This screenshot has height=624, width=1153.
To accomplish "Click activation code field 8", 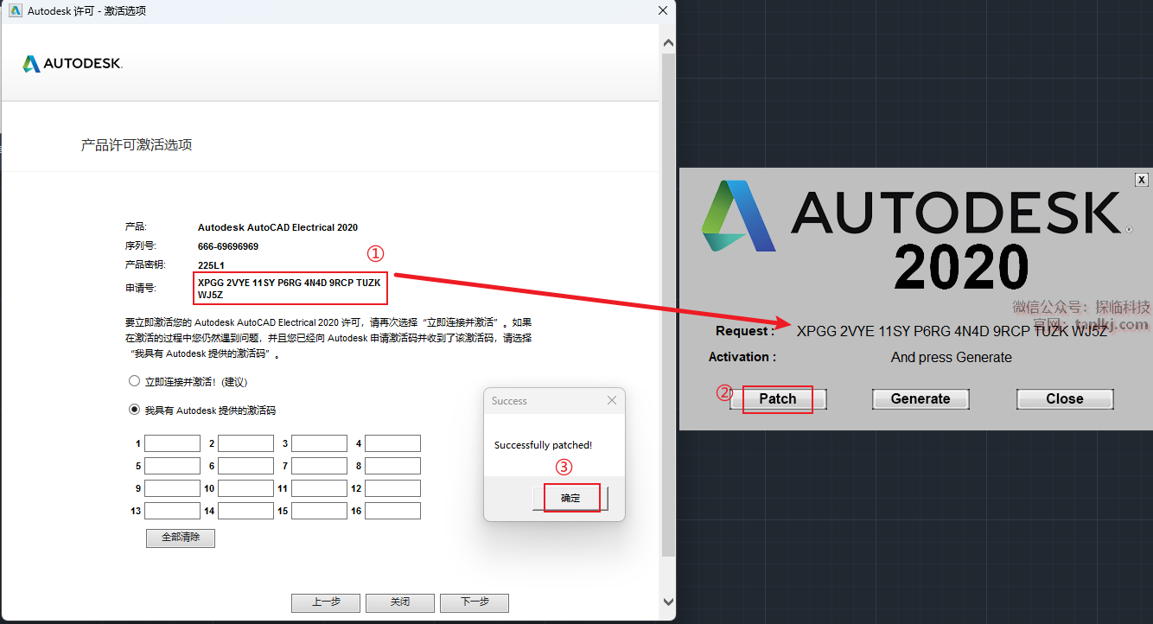I will pyautogui.click(x=392, y=466).
